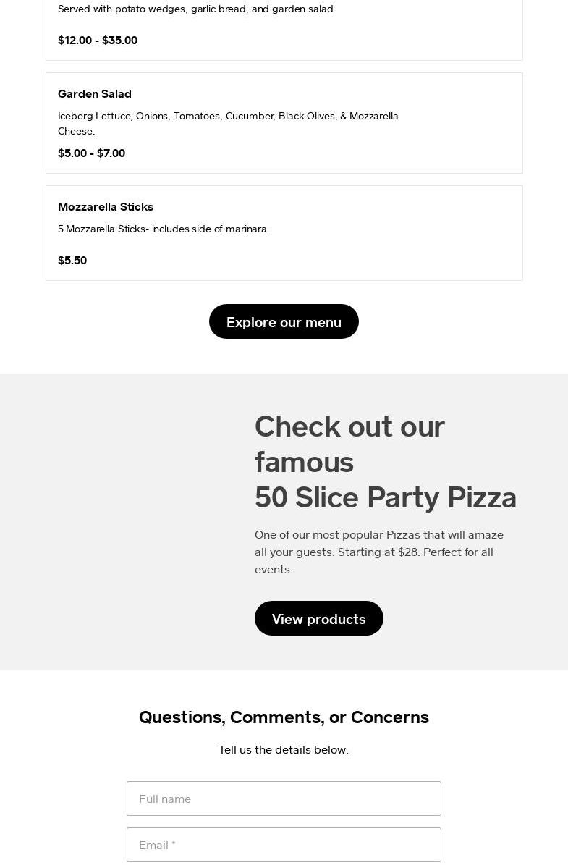The height and width of the screenshot is (868, 568).
Task: Click the "50 Slice Party Pizza" heading line
Action: [x=385, y=497]
